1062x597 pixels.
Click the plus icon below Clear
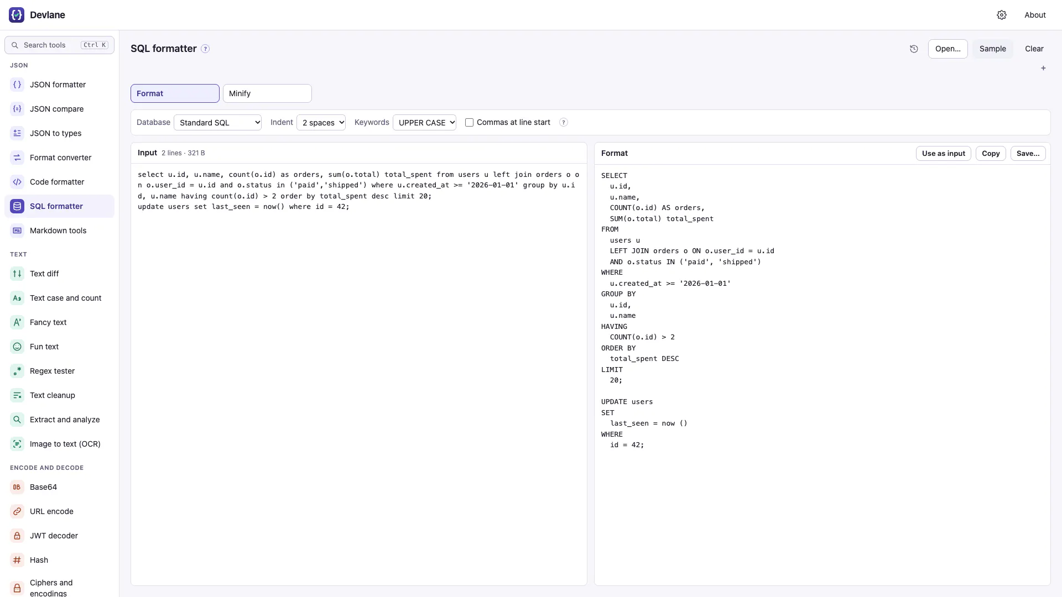tap(1043, 68)
